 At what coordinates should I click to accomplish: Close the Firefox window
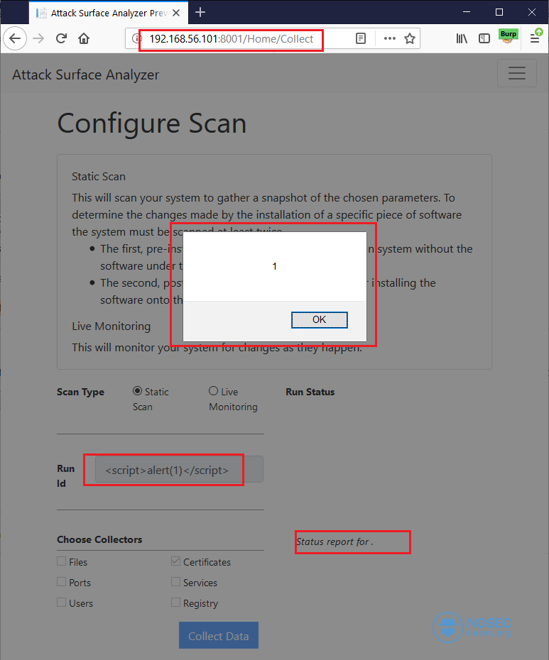pos(532,12)
